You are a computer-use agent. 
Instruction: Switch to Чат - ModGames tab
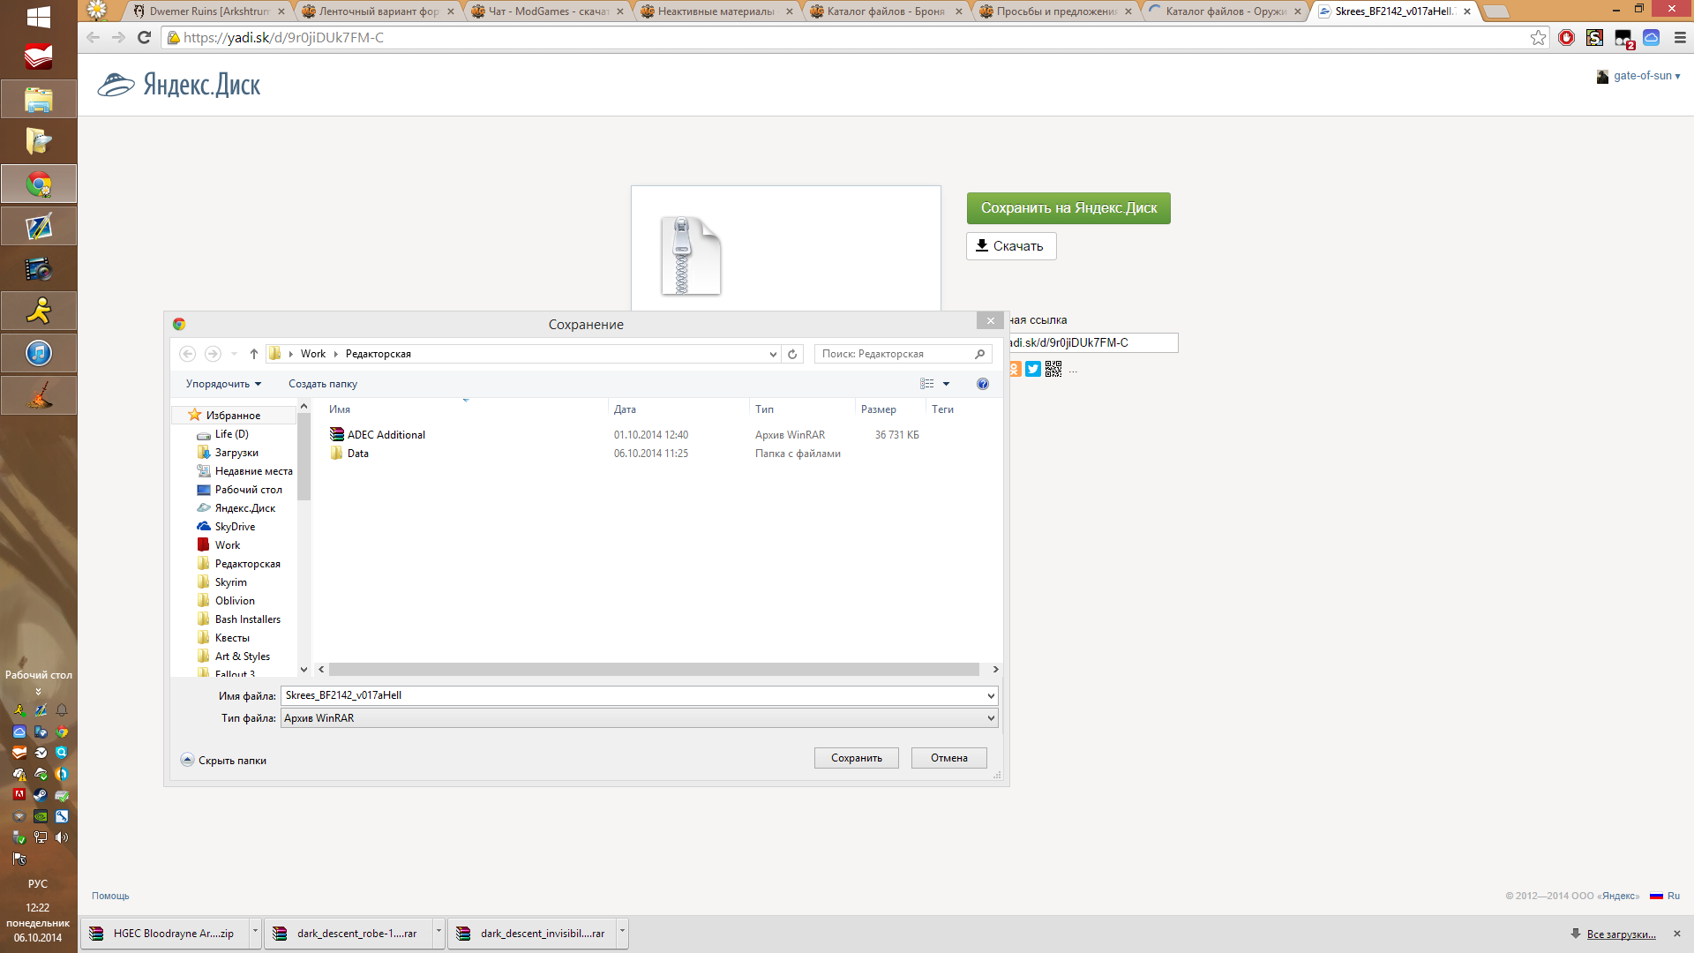pyautogui.click(x=547, y=11)
